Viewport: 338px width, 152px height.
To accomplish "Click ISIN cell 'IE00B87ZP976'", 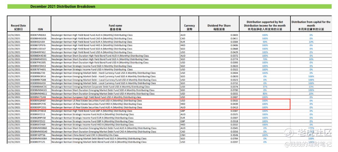I will [x=38, y=45].
